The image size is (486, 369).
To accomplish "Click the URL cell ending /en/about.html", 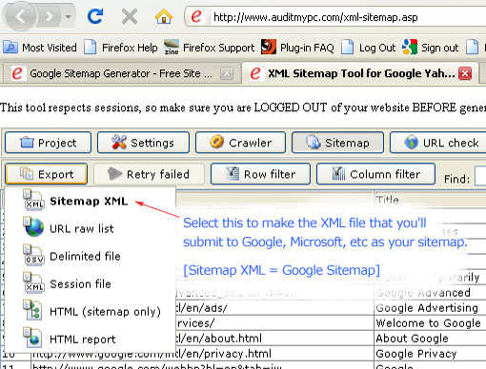I will click(x=274, y=339).
